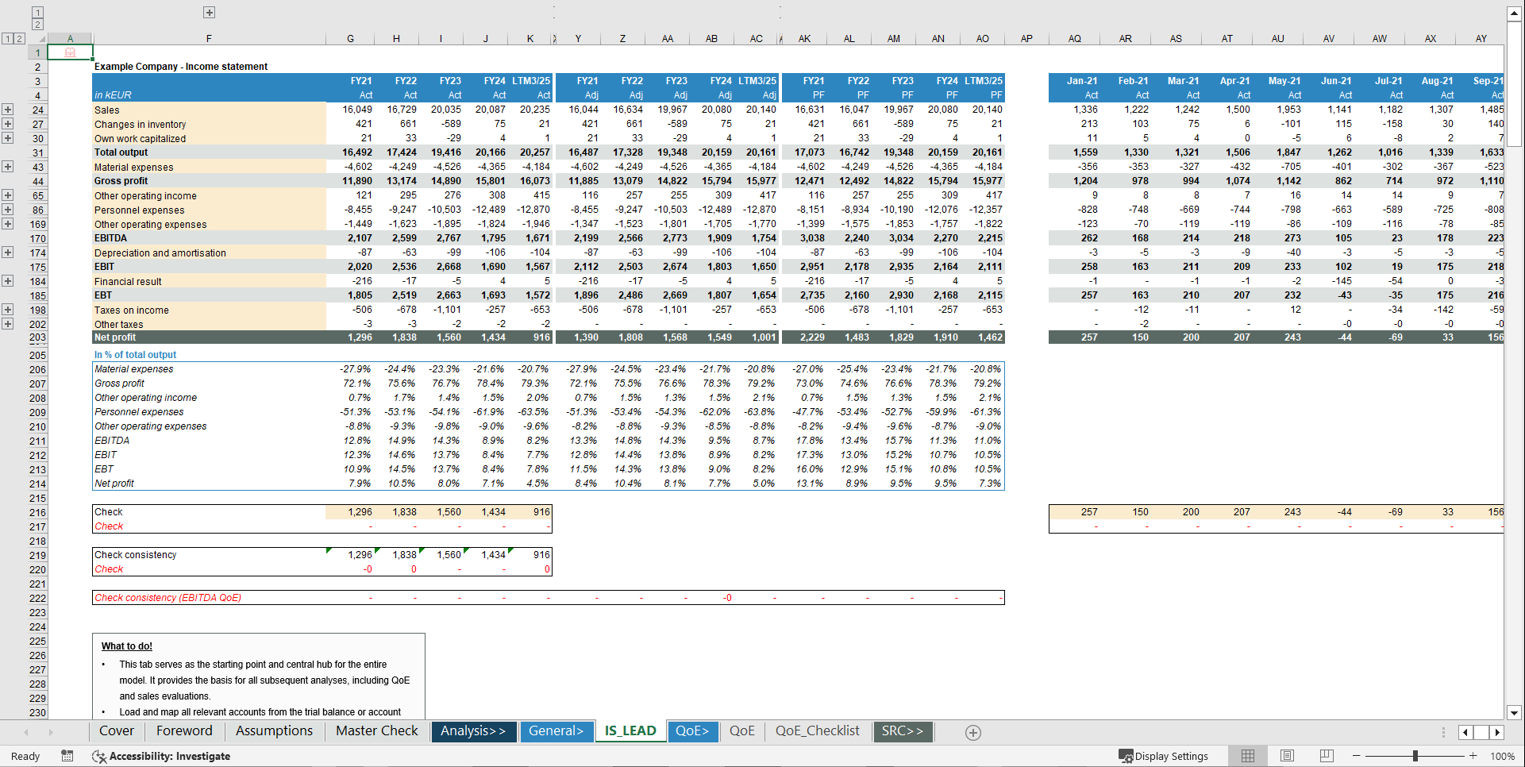The image size is (1525, 767).
Task: Click the zoom slider control
Action: 1414,756
